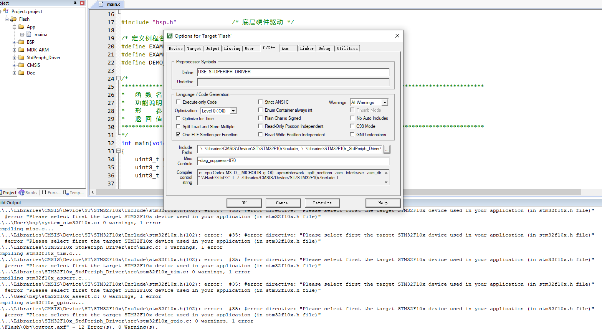The image size is (602, 329).
Task: Expand main.c dependencies in tree
Action: point(22,35)
